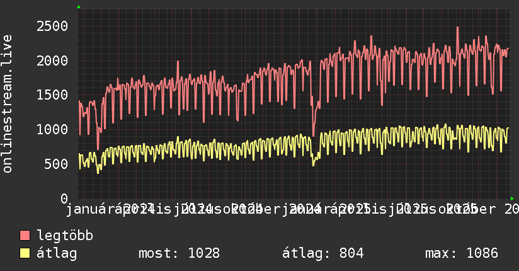Click the 1500 y-axis label
Screen dimensions: 519x271
pos(52,95)
